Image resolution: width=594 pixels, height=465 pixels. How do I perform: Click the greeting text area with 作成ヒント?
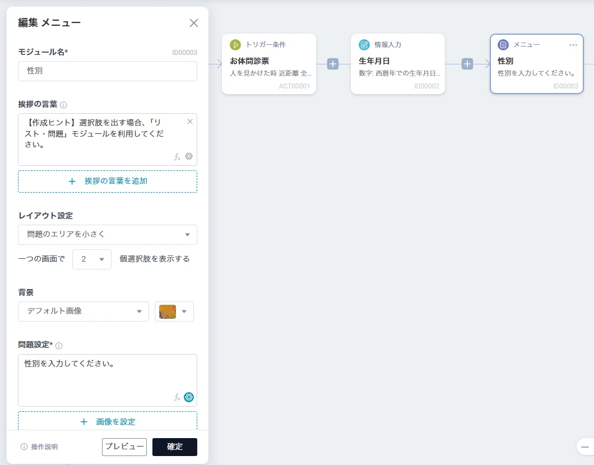108,139
